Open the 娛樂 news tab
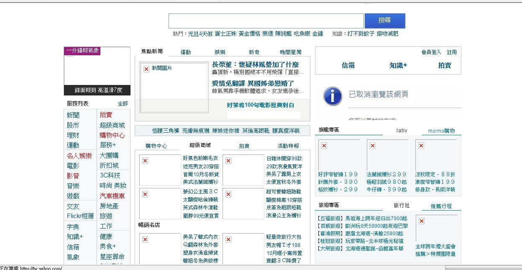Image resolution: width=522 pixels, height=270 pixels. click(220, 52)
